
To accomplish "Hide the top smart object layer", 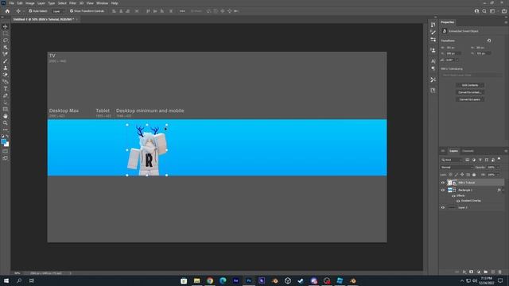I will [443, 183].
